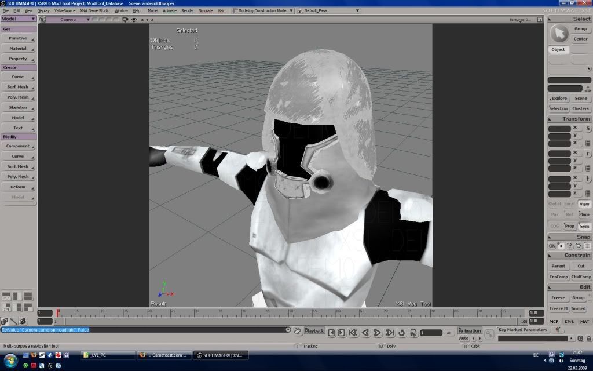Open the Model module dropdown
The image size is (593, 371).
[18, 19]
